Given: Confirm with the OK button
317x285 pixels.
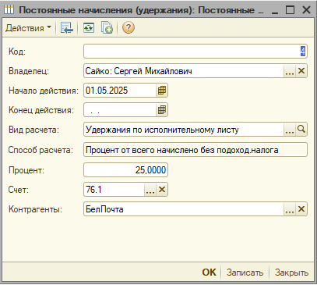Looking at the screenshot, I should [209, 273].
